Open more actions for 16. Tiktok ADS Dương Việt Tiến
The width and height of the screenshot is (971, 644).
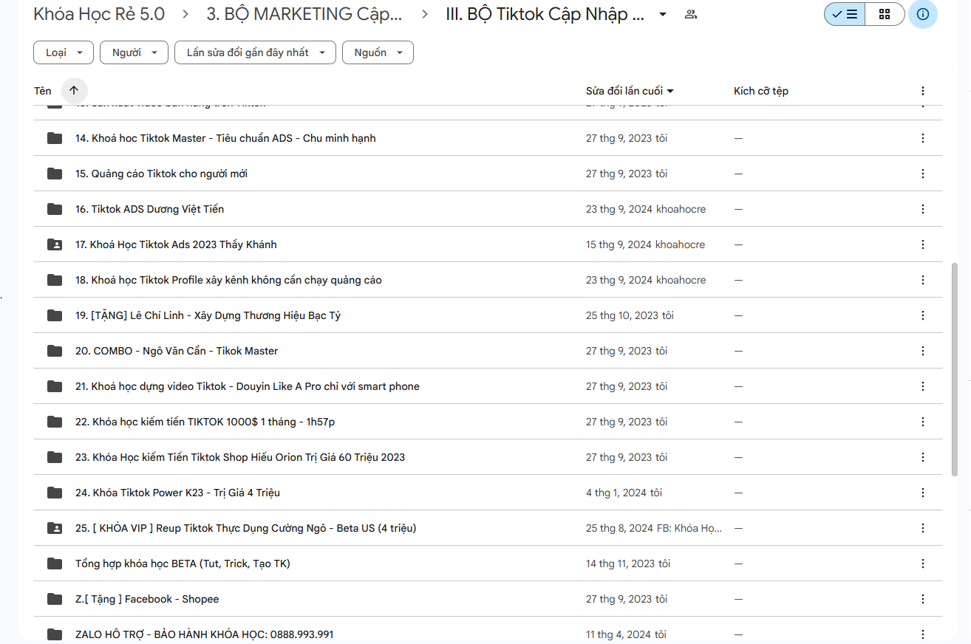(x=923, y=209)
